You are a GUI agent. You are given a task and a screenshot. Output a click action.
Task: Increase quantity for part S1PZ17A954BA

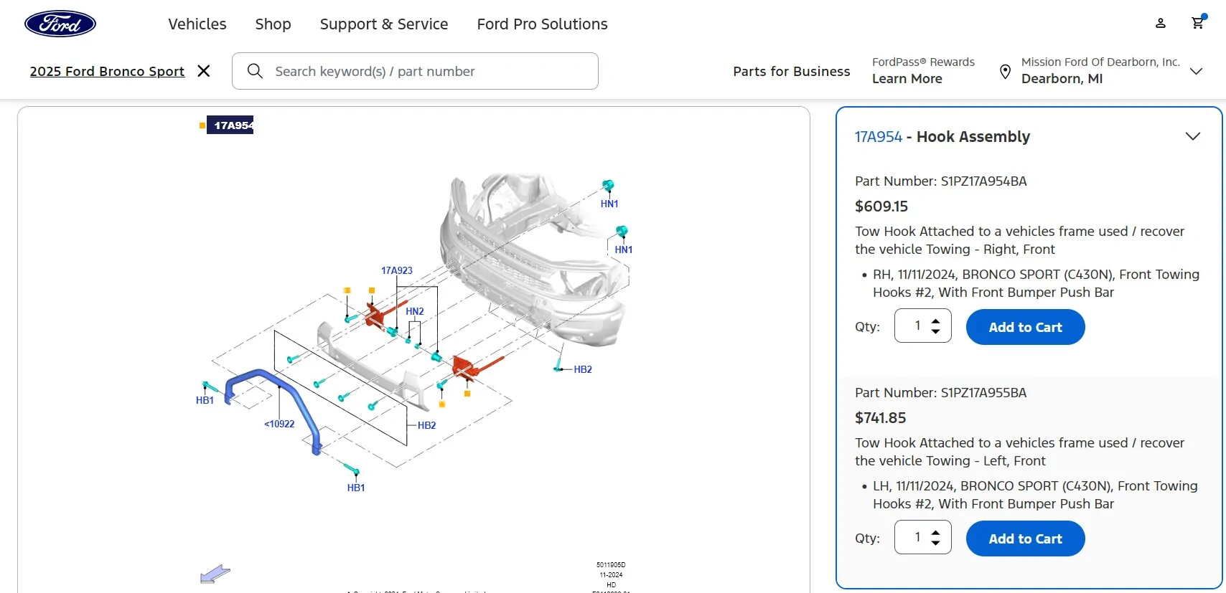click(935, 321)
